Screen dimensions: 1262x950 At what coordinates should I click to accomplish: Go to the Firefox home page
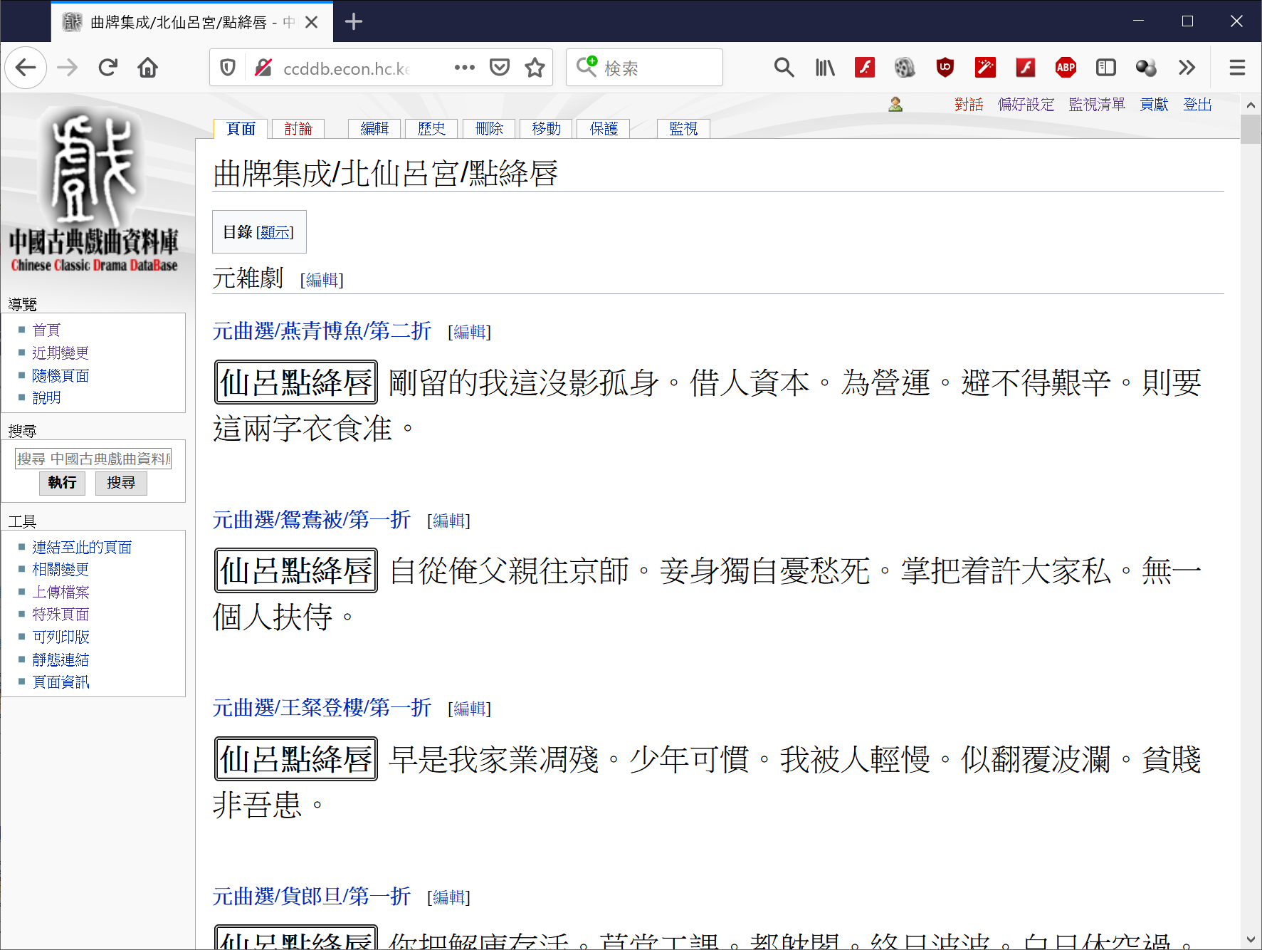(x=148, y=68)
